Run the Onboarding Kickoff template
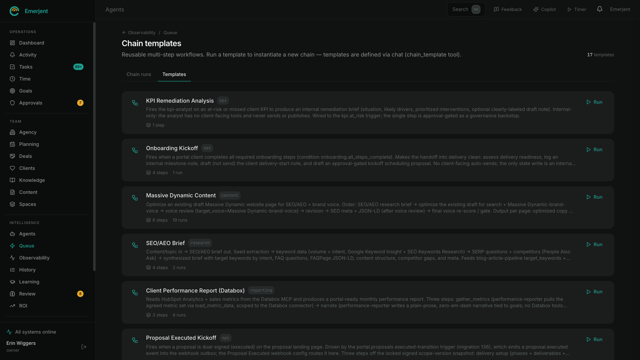The width and height of the screenshot is (640, 360). click(594, 150)
